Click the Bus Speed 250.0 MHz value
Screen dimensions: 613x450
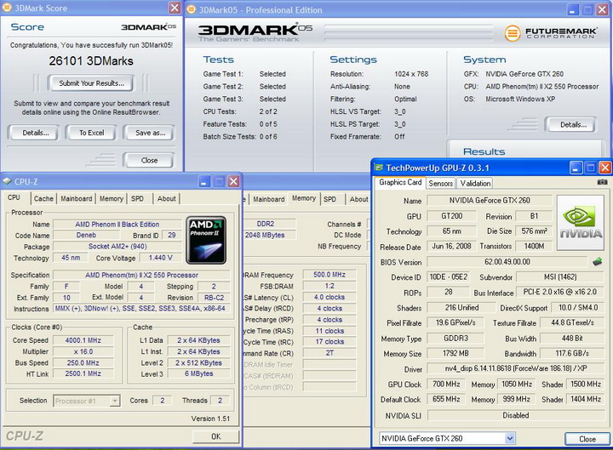(x=83, y=363)
